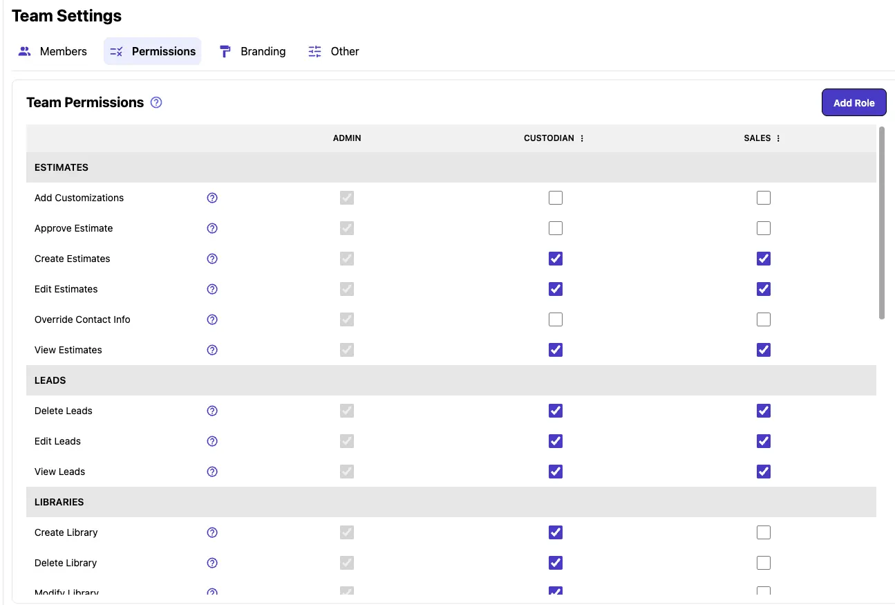The height and width of the screenshot is (605, 895).
Task: Click the permissions table vertical scrollbar
Action: [881, 223]
